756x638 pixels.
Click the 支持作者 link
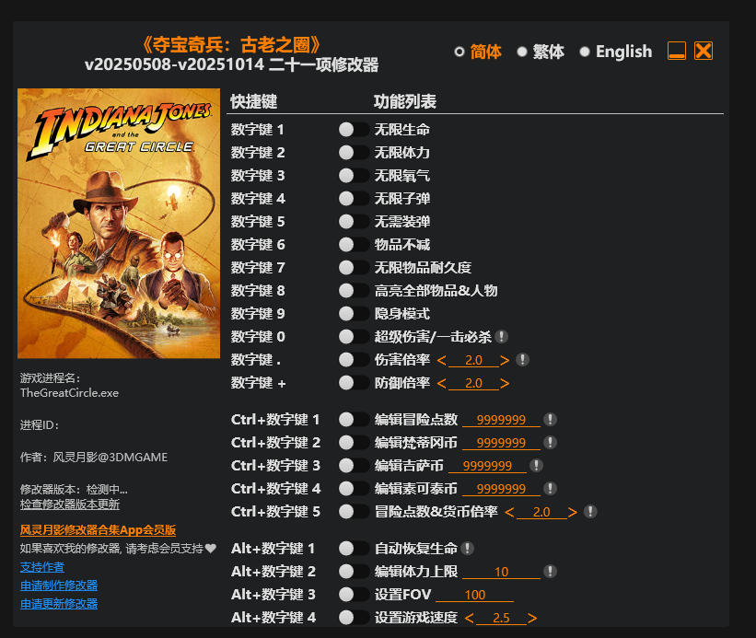[42, 567]
